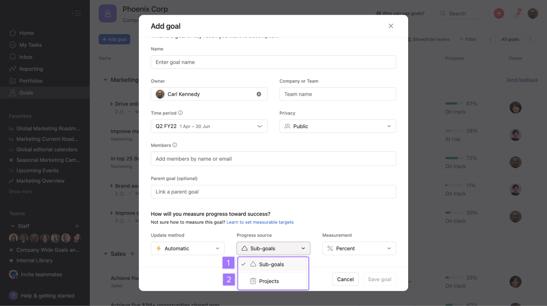The height and width of the screenshot is (306, 547).
Task: Click the Members info icon
Action: (x=175, y=145)
